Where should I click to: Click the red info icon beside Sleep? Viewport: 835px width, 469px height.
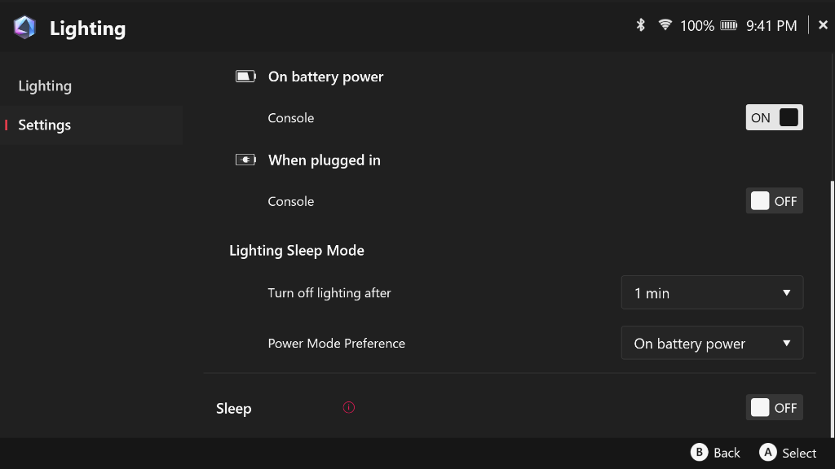[x=349, y=407]
